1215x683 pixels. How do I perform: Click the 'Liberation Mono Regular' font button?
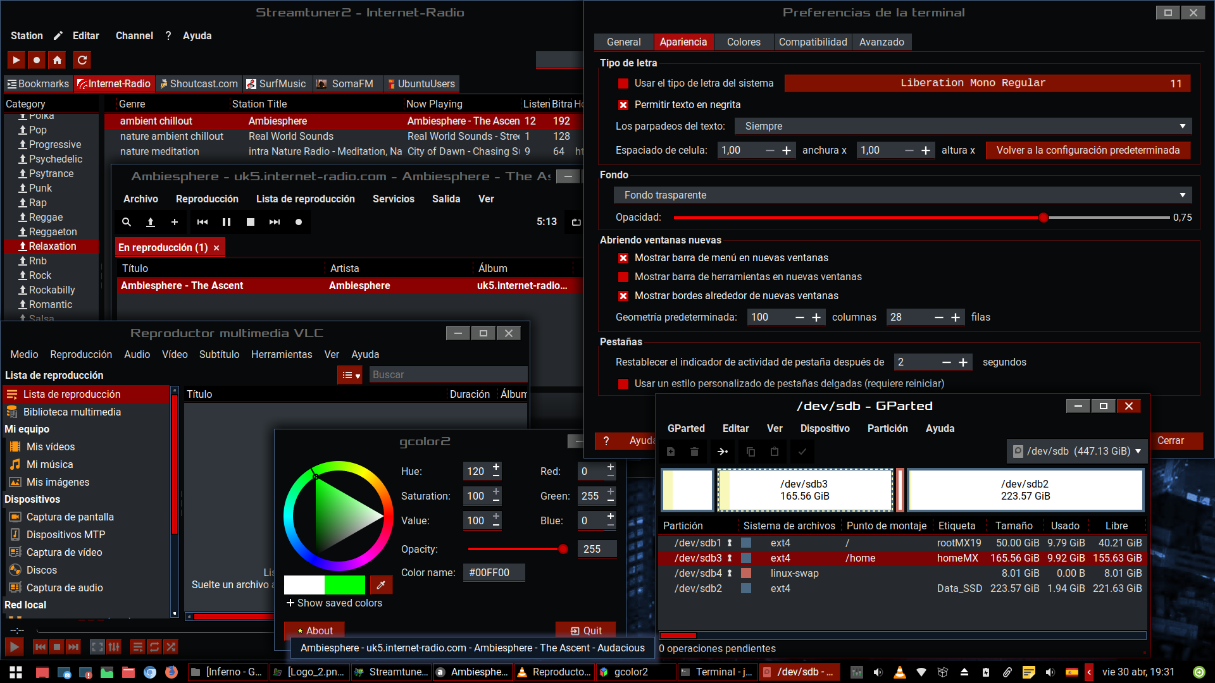[x=987, y=83]
